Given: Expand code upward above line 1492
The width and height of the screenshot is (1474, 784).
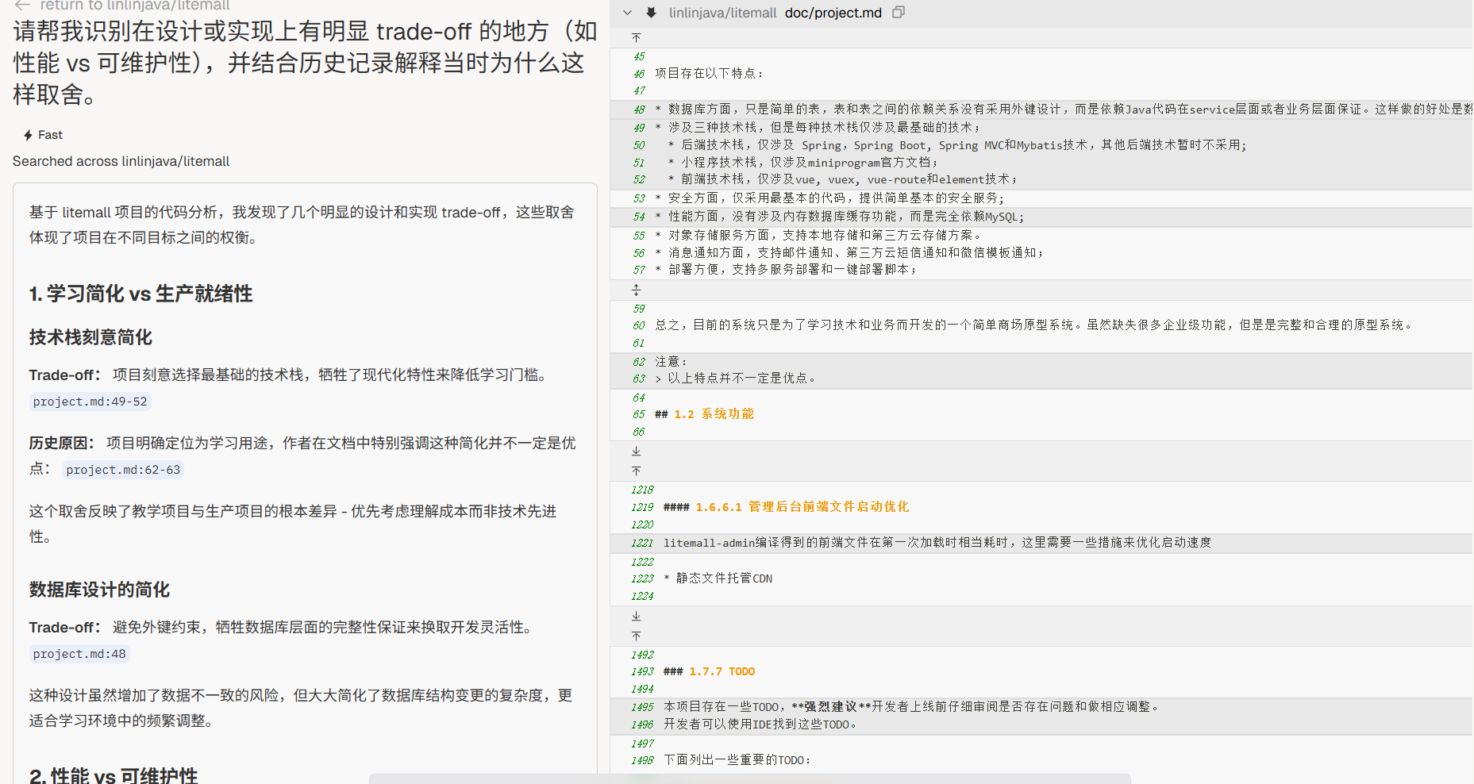Looking at the screenshot, I should [636, 636].
